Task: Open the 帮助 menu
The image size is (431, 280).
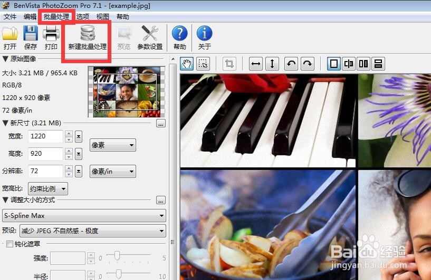Action: pyautogui.click(x=122, y=17)
